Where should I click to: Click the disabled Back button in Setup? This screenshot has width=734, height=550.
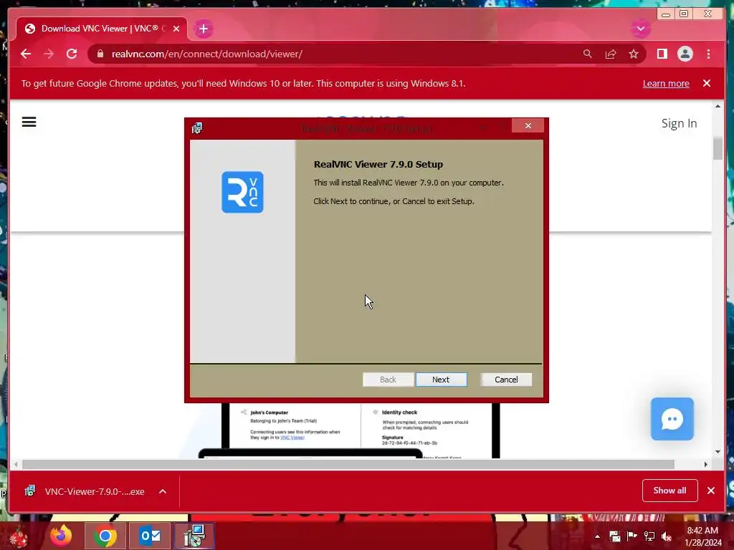click(x=388, y=380)
